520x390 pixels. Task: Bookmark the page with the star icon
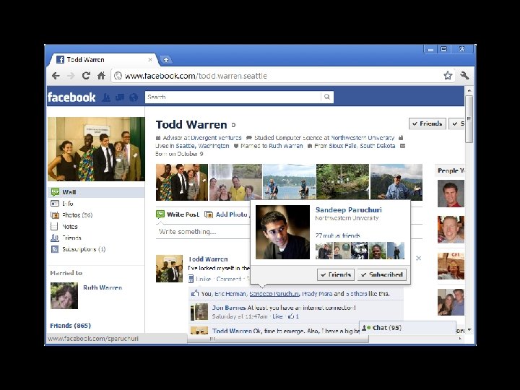click(448, 76)
